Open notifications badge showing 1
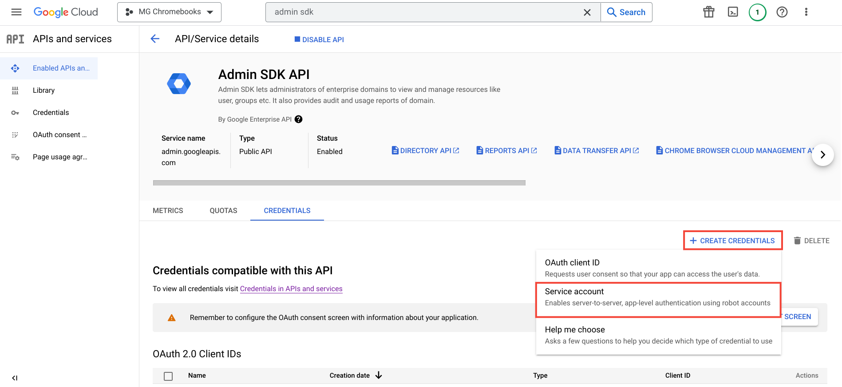 757,12
